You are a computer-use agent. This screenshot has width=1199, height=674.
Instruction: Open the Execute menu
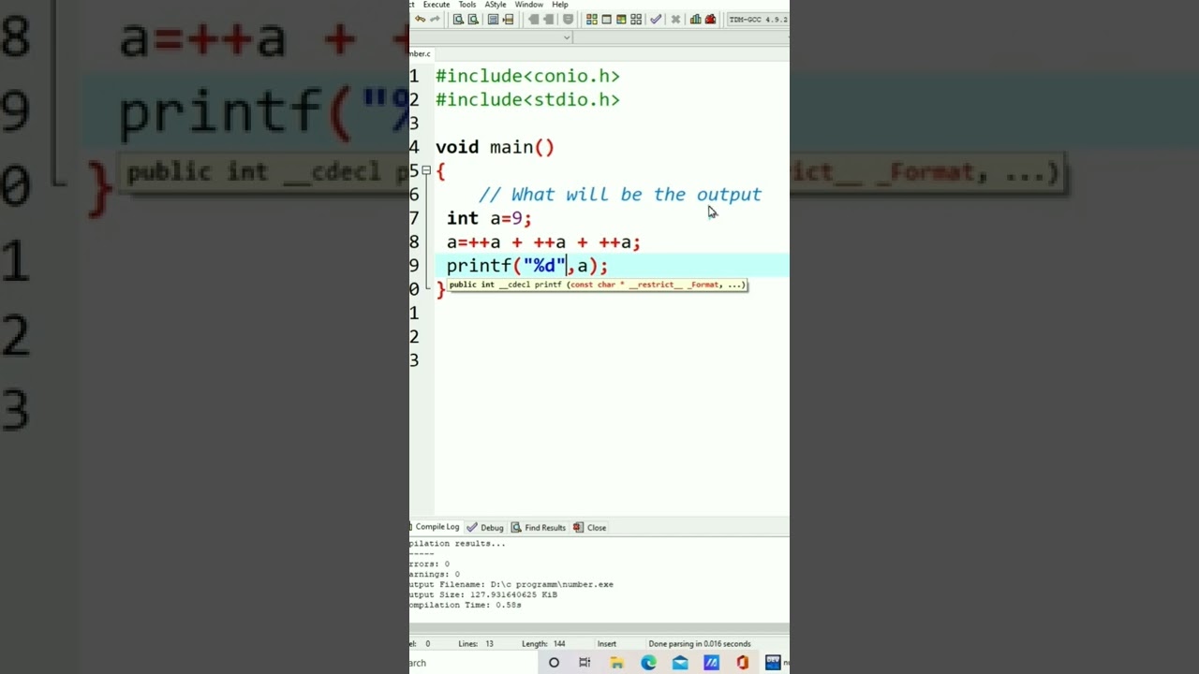437,5
